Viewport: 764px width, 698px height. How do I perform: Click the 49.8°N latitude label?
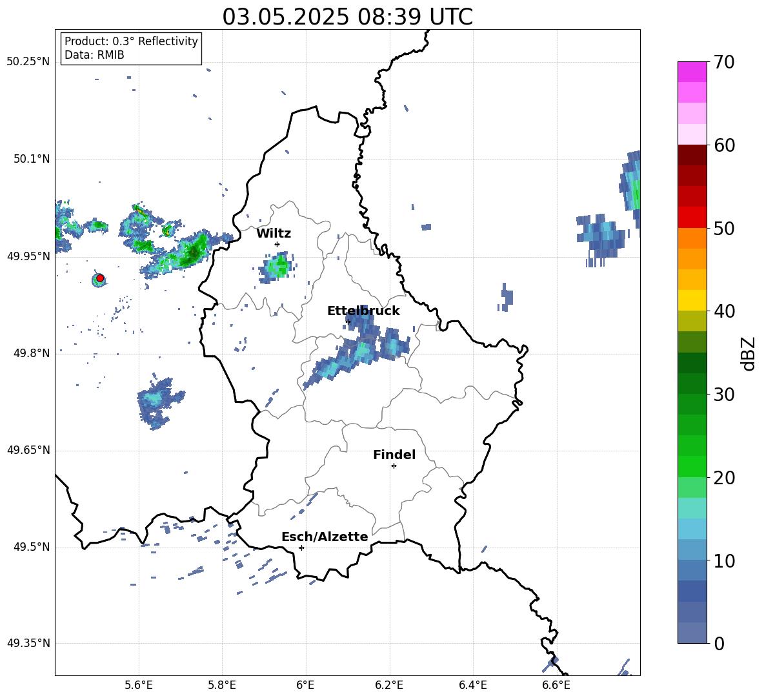point(32,353)
